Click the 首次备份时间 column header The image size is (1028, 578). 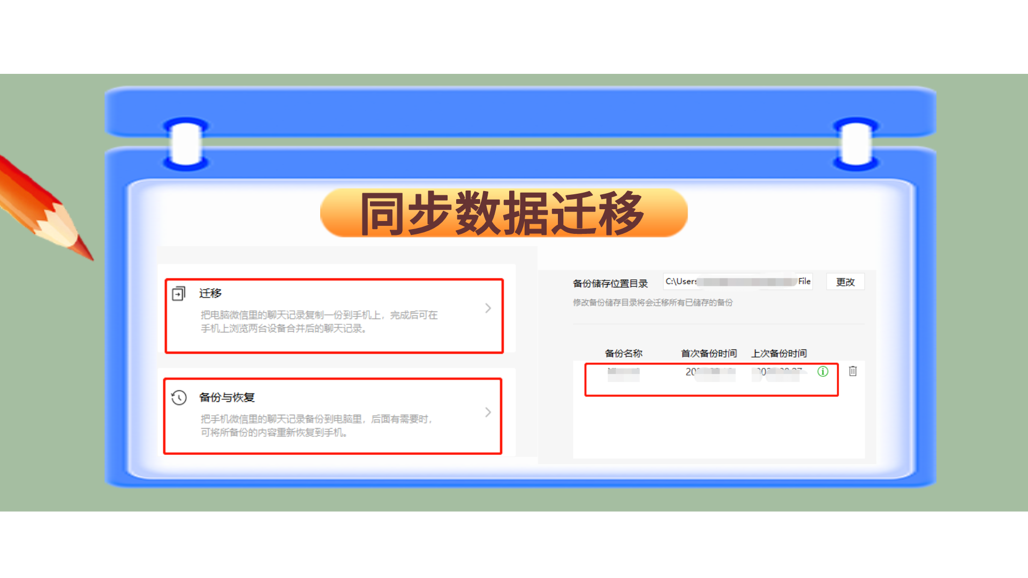(709, 353)
